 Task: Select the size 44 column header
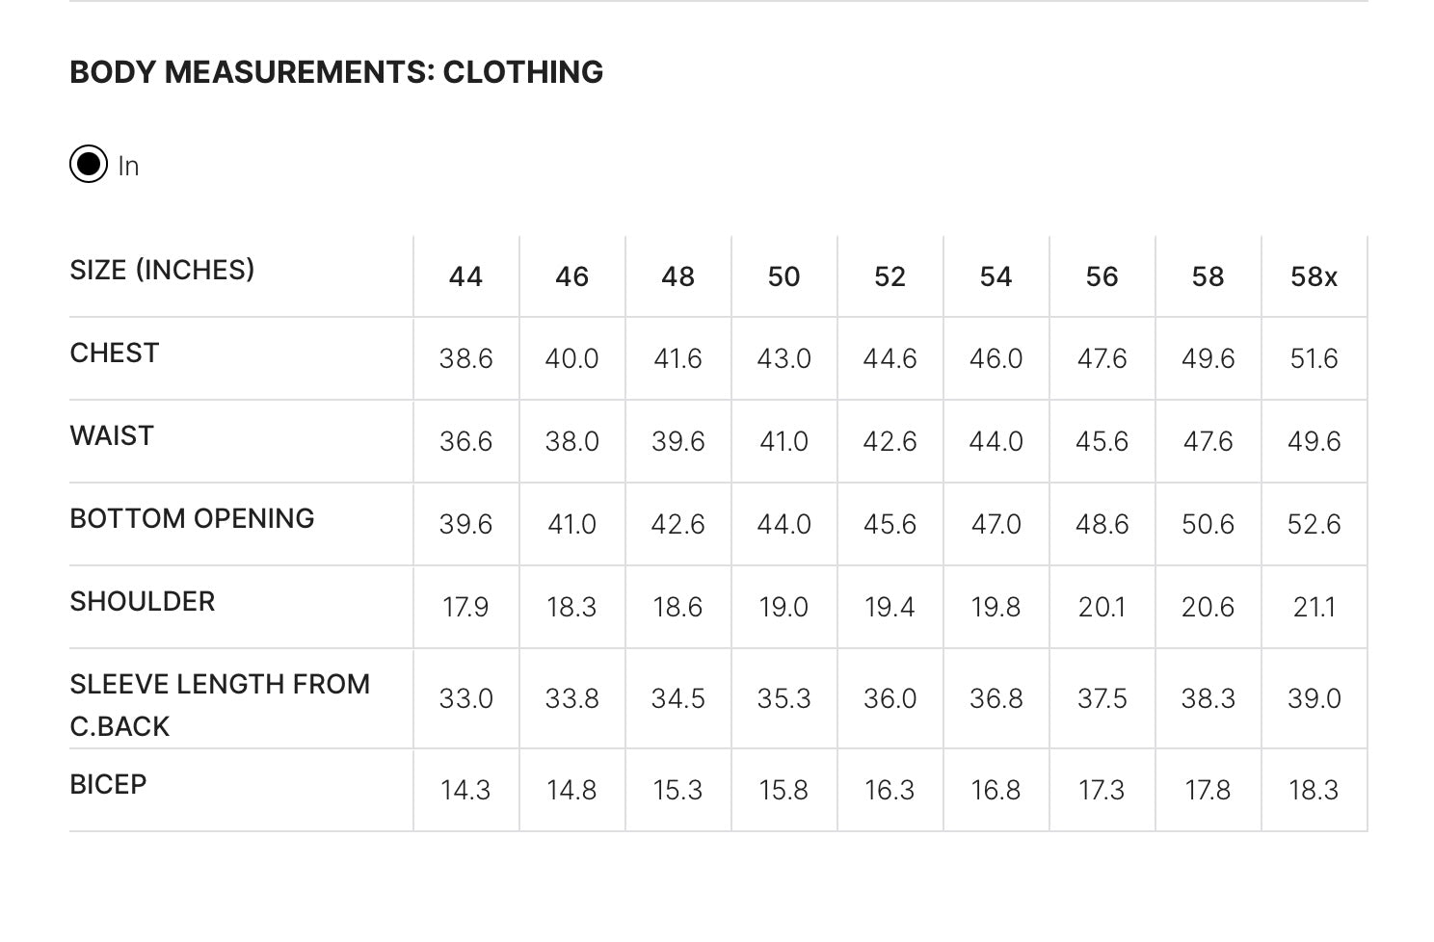465,277
